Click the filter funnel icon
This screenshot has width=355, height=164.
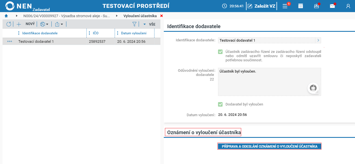point(134,24)
